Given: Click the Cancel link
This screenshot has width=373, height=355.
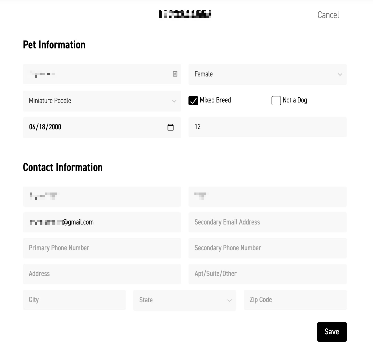Looking at the screenshot, I should (x=328, y=15).
